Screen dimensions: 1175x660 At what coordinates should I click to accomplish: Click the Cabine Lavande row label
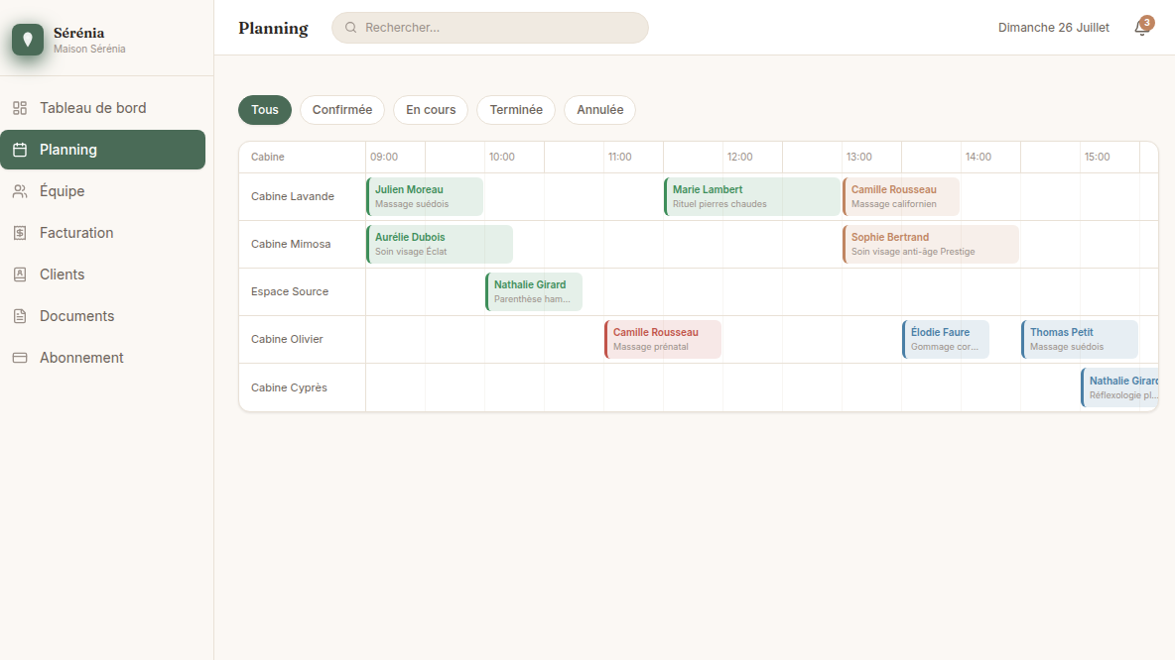[x=292, y=197]
